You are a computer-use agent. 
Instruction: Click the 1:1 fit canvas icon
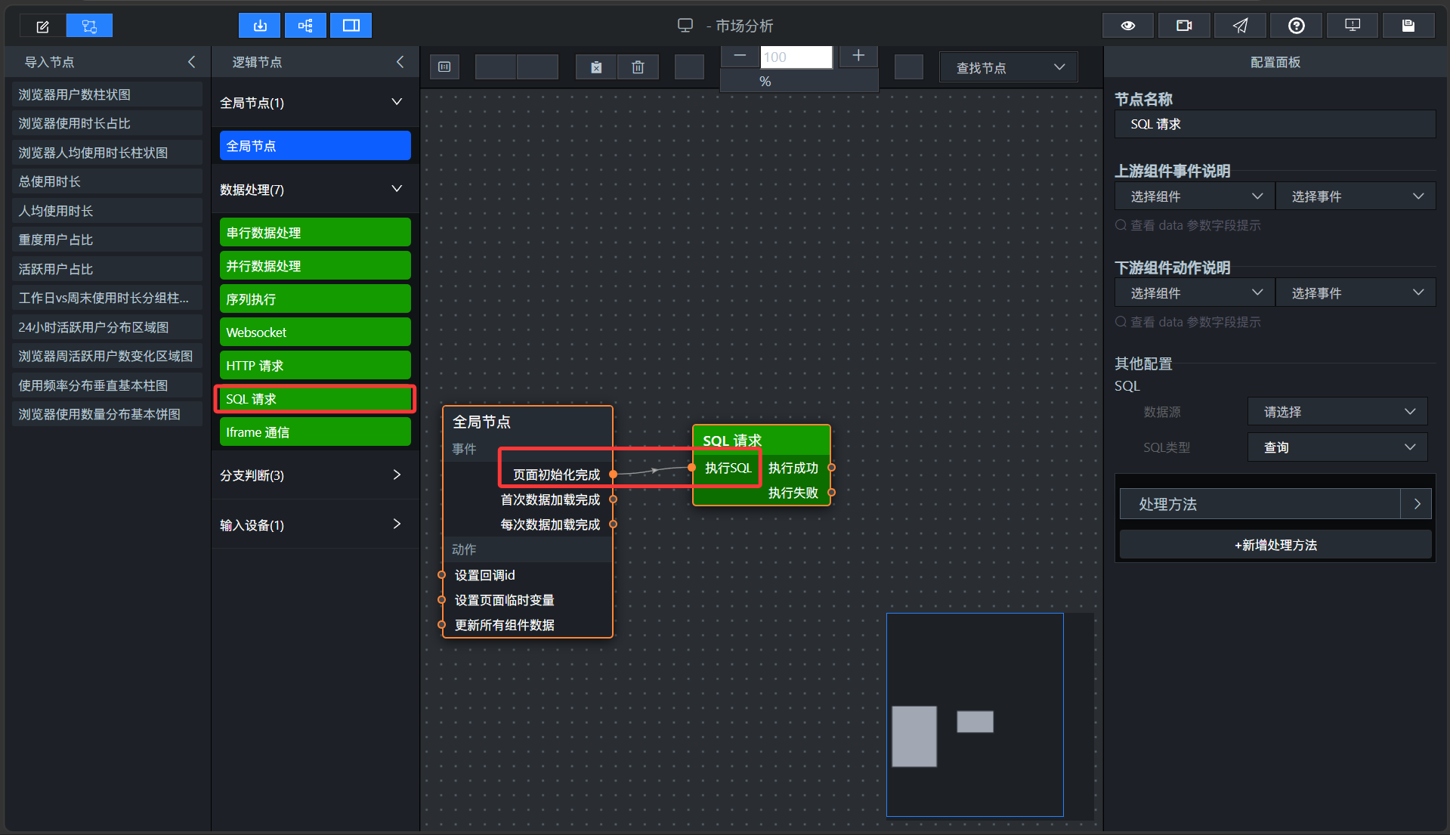pos(444,67)
